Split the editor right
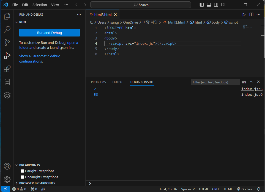This screenshot has height=192, width=265. 251,15
